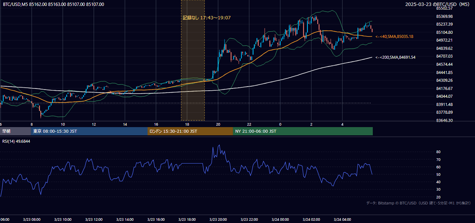The height and width of the screenshot is (223, 475).
Task: Click price axis value 84972.21
Action: coord(444,40)
